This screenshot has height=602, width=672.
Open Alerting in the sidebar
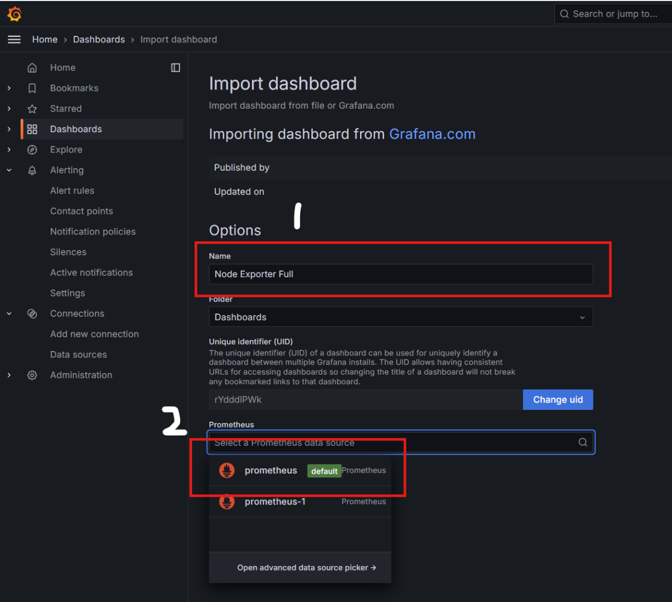click(67, 170)
